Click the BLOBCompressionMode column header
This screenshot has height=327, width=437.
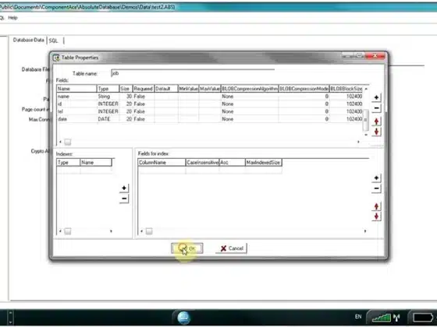[x=304, y=89]
